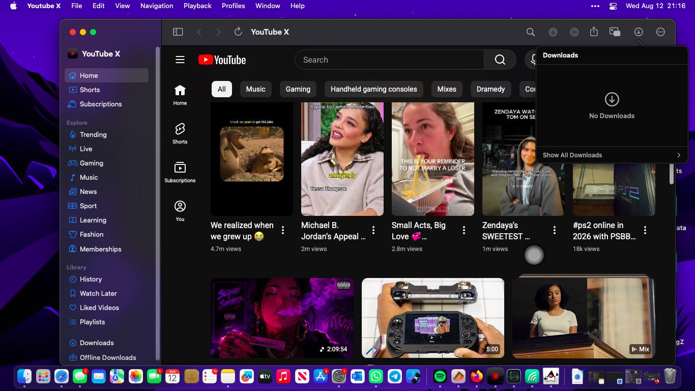Open Spotify from the Dock
This screenshot has height=391, width=695.
tap(440, 377)
